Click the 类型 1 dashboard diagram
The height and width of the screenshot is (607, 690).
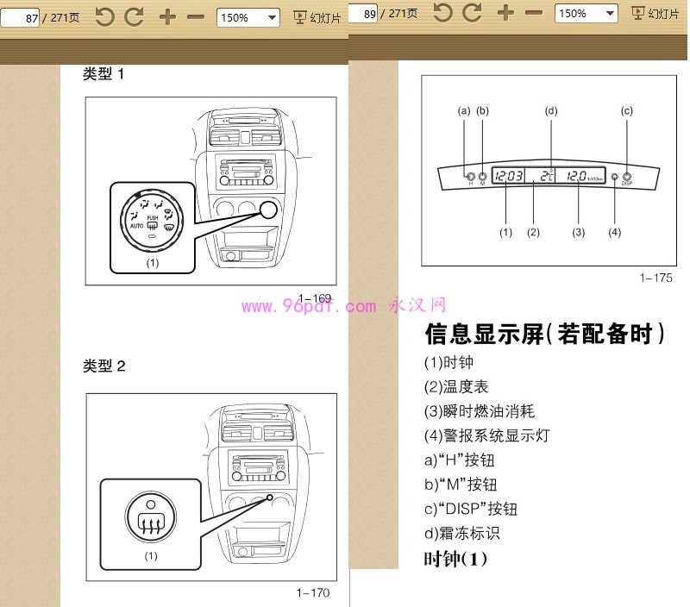pyautogui.click(x=210, y=191)
